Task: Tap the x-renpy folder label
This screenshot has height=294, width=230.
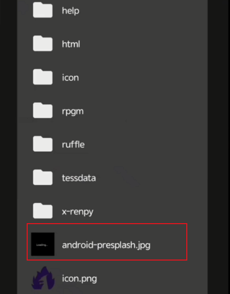Action: click(x=78, y=212)
